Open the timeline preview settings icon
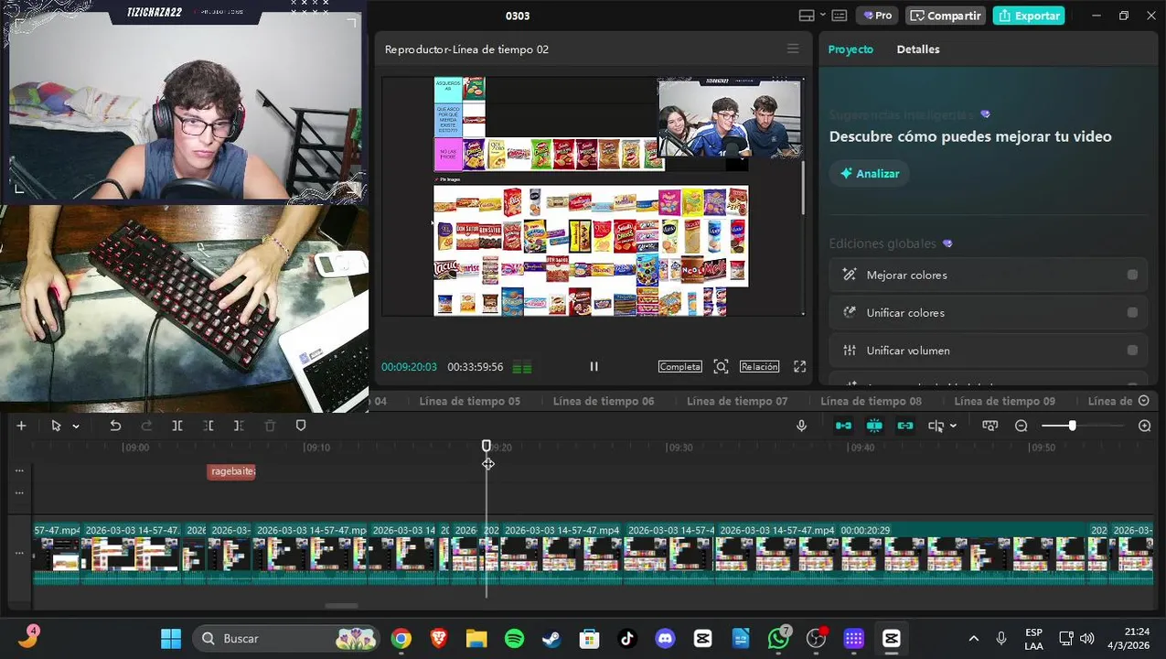This screenshot has width=1166, height=659. 989,426
